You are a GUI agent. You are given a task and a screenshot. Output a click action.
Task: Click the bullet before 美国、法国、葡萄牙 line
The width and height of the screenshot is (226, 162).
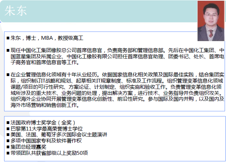point(8,135)
